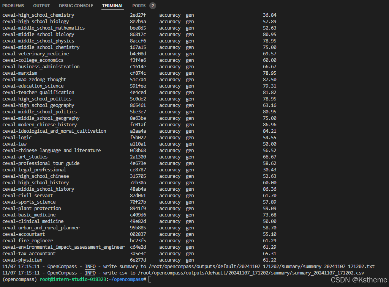389x287 pixels.
Task: Click the terminal cursor at the prompt
Action: (150, 279)
